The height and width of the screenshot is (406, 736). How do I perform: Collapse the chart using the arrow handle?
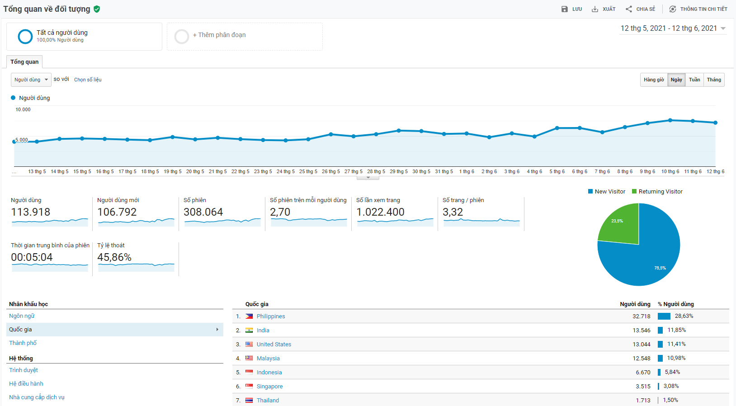click(368, 178)
